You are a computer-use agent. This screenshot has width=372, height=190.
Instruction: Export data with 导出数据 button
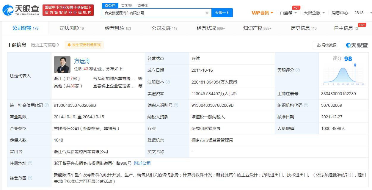coord(326,45)
